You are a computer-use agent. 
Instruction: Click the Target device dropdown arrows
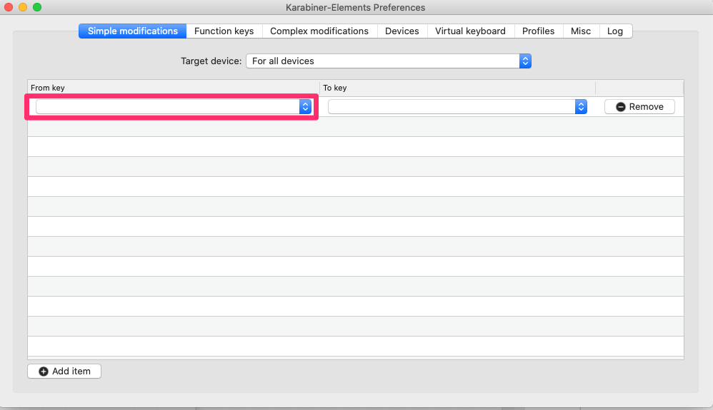[x=525, y=61]
